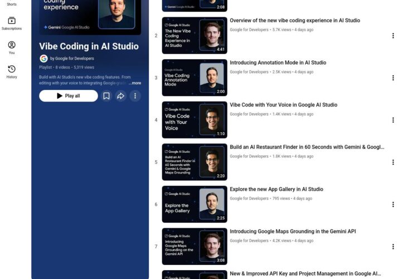Share the playlist via the arrow icon
This screenshot has width=418, height=279.
click(x=121, y=96)
